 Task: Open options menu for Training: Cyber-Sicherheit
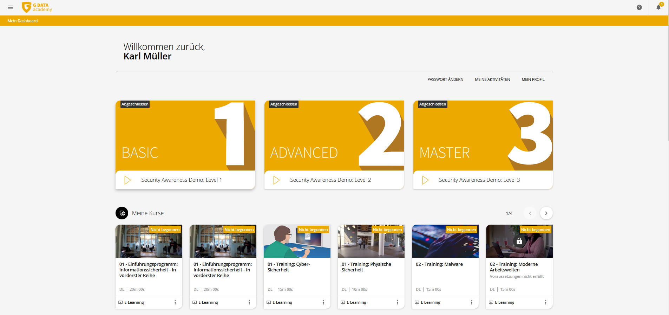tap(323, 302)
